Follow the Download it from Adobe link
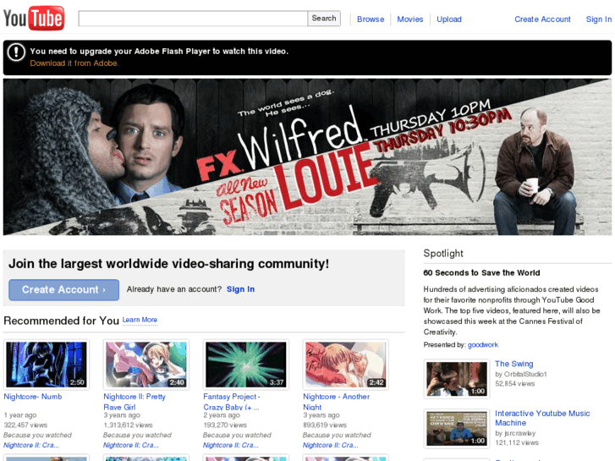The width and height of the screenshot is (615, 461). coord(74,63)
